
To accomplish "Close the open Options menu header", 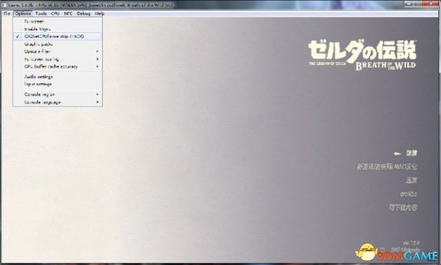I will tap(23, 14).
